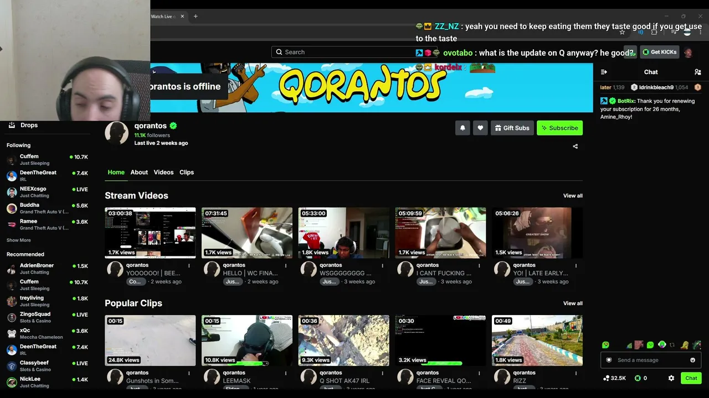Switch to the Home tab

[116, 172]
